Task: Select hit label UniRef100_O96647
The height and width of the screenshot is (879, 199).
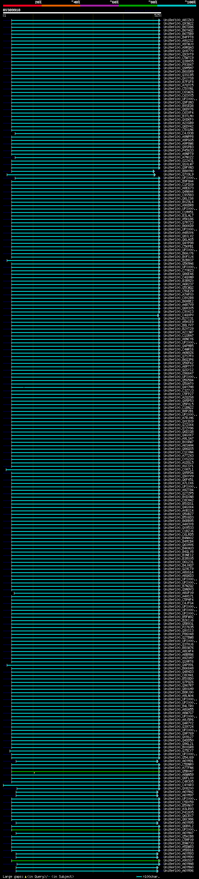Action: [178, 373]
